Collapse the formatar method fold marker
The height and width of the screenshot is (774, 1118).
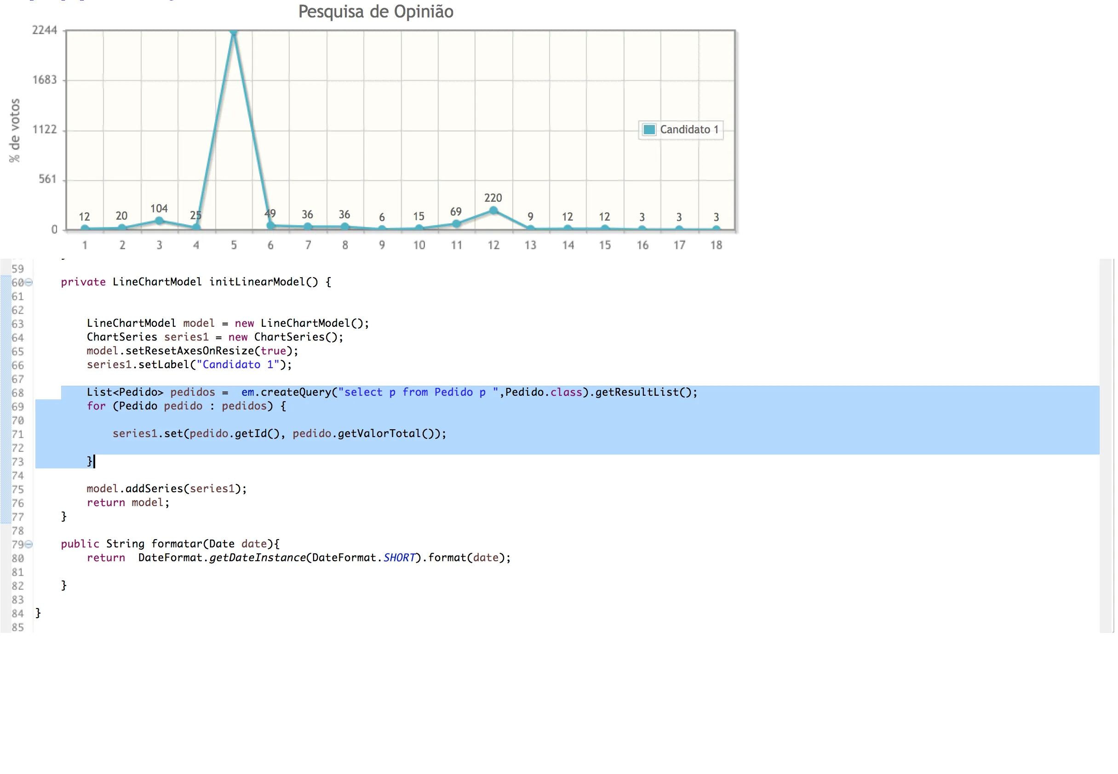(x=29, y=544)
